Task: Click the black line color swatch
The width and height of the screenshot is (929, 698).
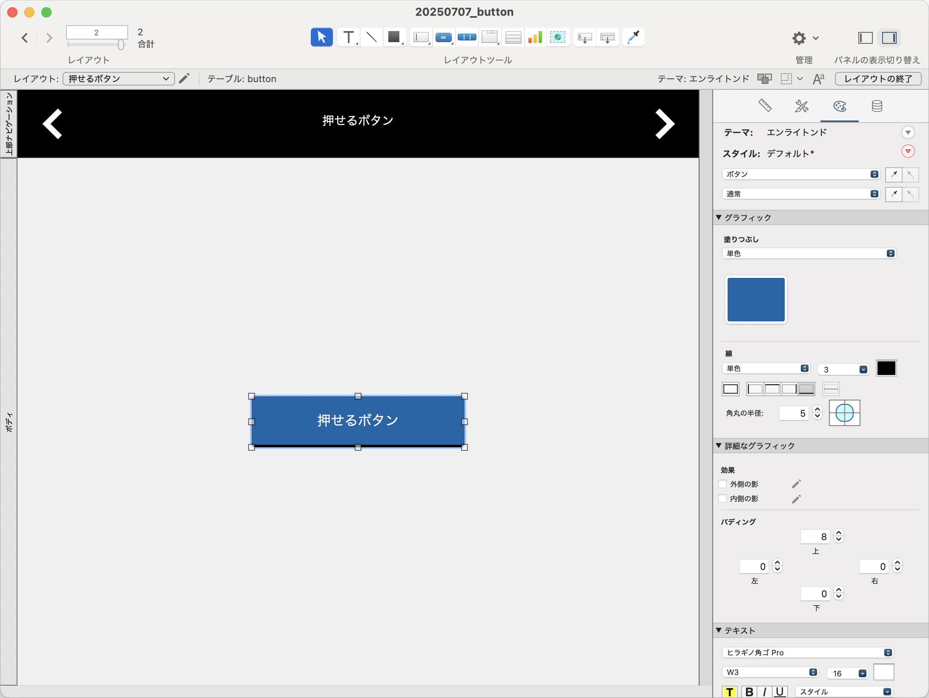Action: [886, 369]
